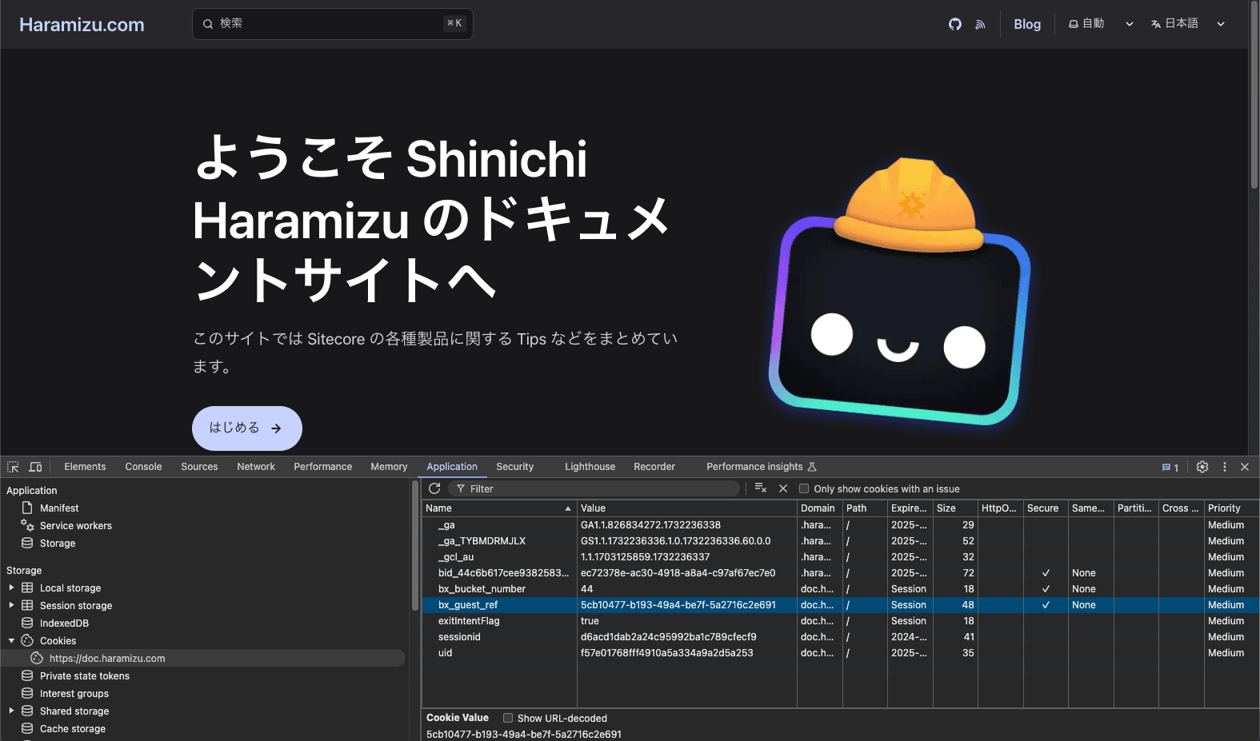Switch to the Console tab
This screenshot has width=1260, height=741.
143,467
